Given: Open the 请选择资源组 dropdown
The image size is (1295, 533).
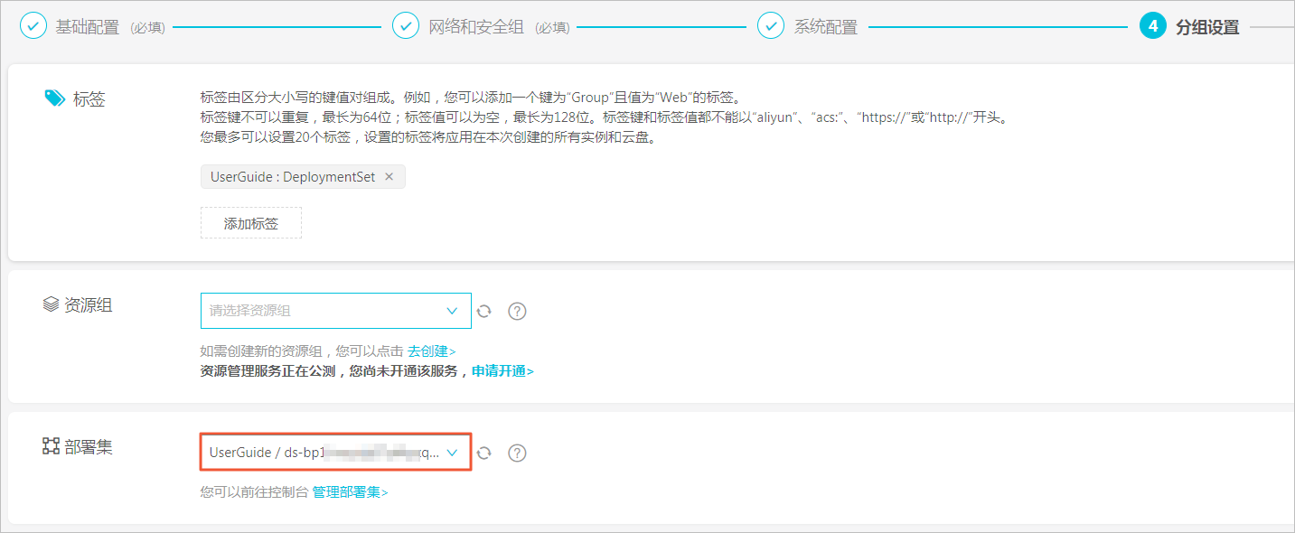Looking at the screenshot, I should click(x=335, y=311).
